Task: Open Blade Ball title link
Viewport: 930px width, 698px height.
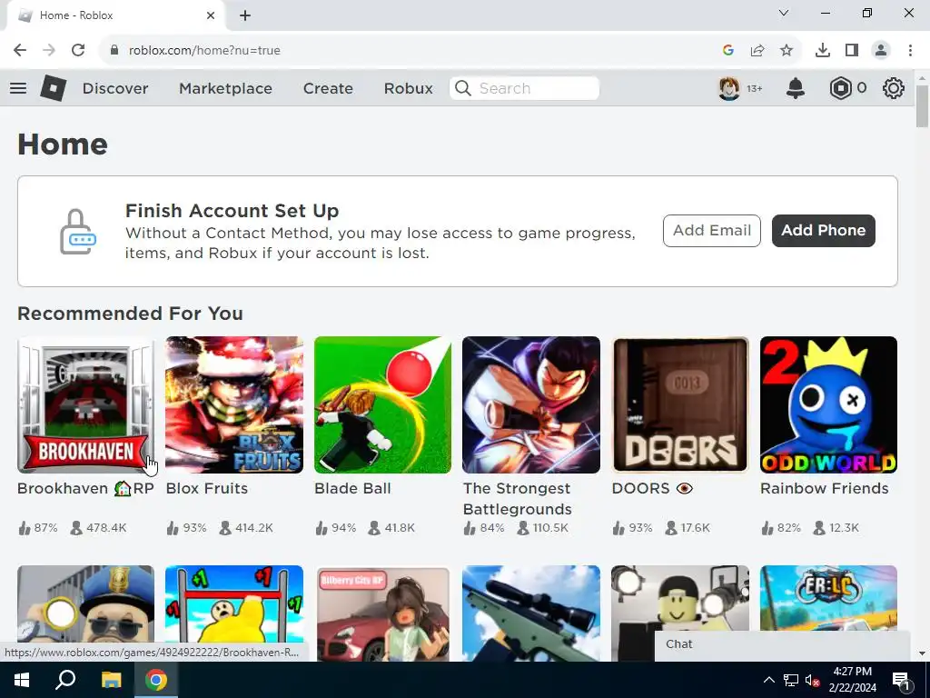Action: click(x=352, y=488)
